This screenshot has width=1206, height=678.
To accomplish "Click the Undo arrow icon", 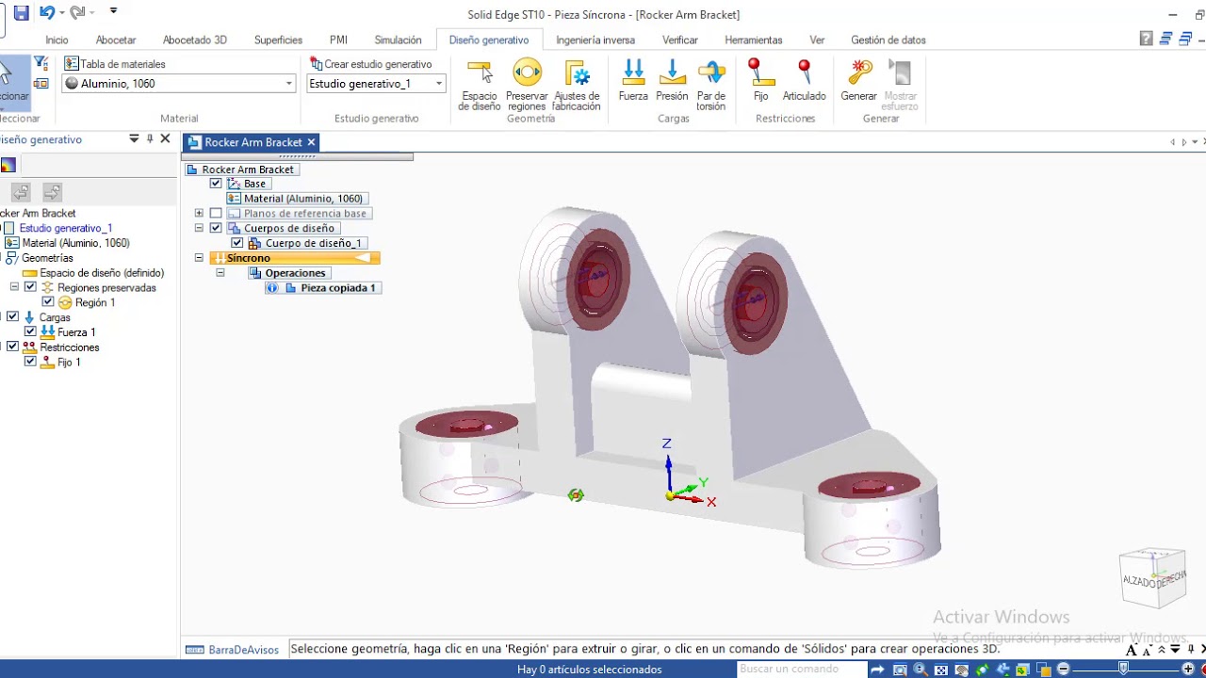I will (46, 13).
